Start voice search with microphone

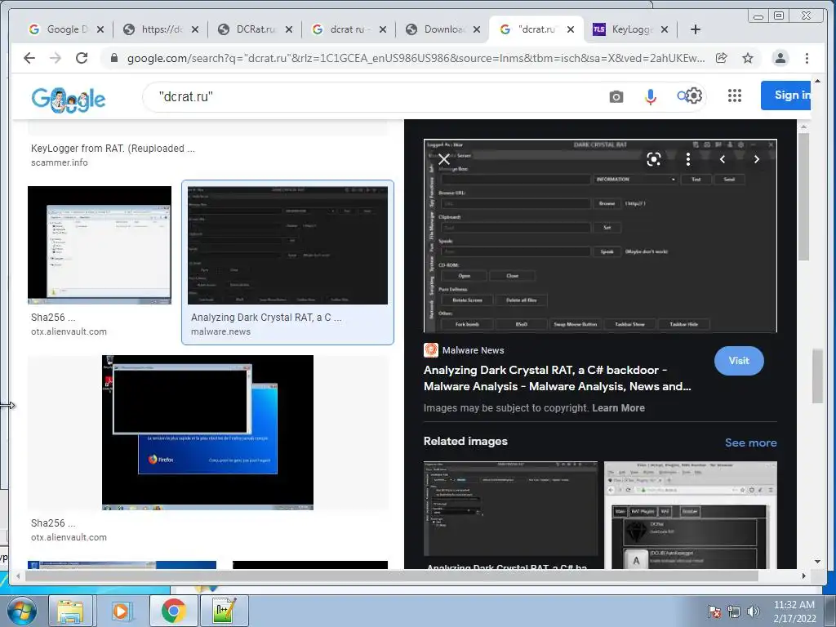(650, 97)
